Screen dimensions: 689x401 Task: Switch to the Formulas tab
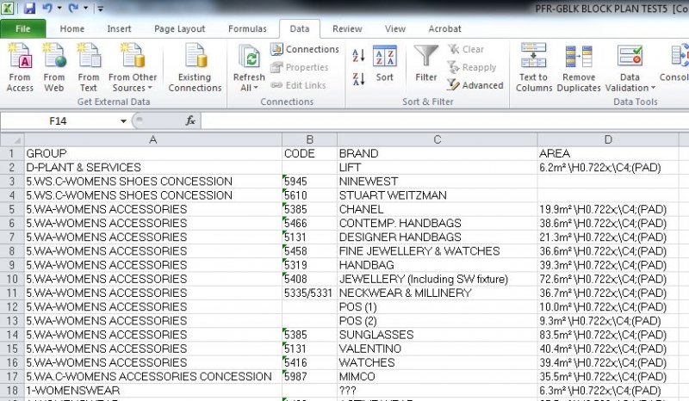pos(247,28)
